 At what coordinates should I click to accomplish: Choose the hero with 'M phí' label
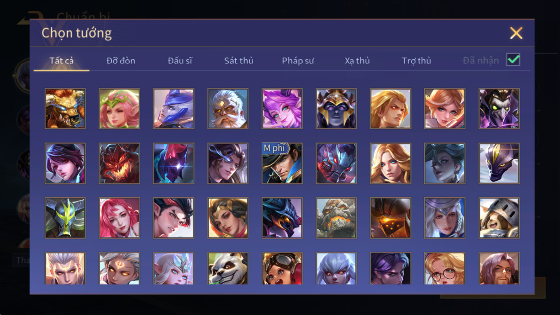pyautogui.click(x=282, y=163)
